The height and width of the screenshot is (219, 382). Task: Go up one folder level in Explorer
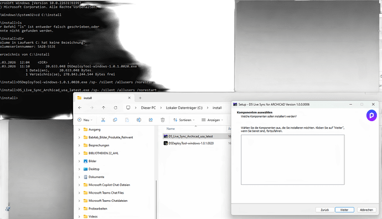(x=104, y=107)
